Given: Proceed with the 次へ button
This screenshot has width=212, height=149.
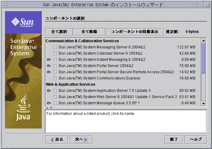Looking at the screenshot, I should pyautogui.click(x=81, y=140).
